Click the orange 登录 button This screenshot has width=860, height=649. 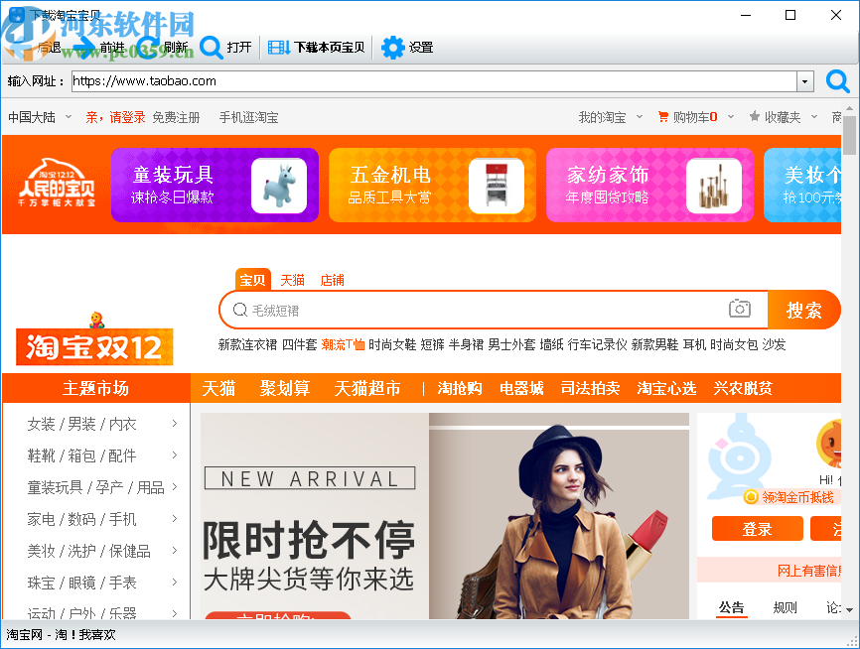click(757, 529)
